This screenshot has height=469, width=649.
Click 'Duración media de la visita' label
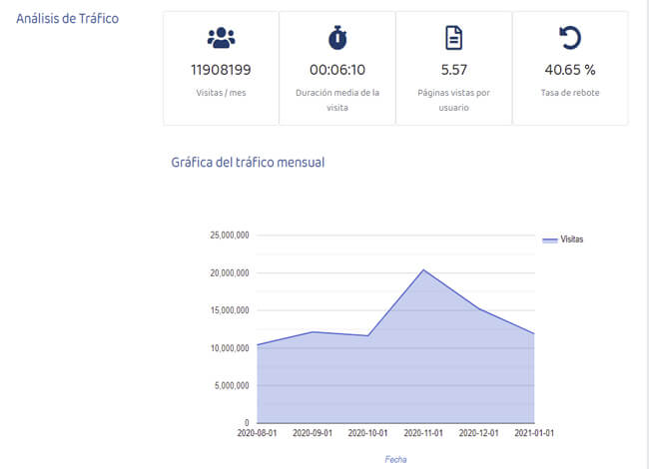click(337, 100)
